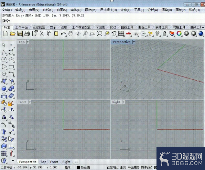Click the 工作平面 coordinate status label
This screenshot has width=205, height=170.
tap(6, 167)
